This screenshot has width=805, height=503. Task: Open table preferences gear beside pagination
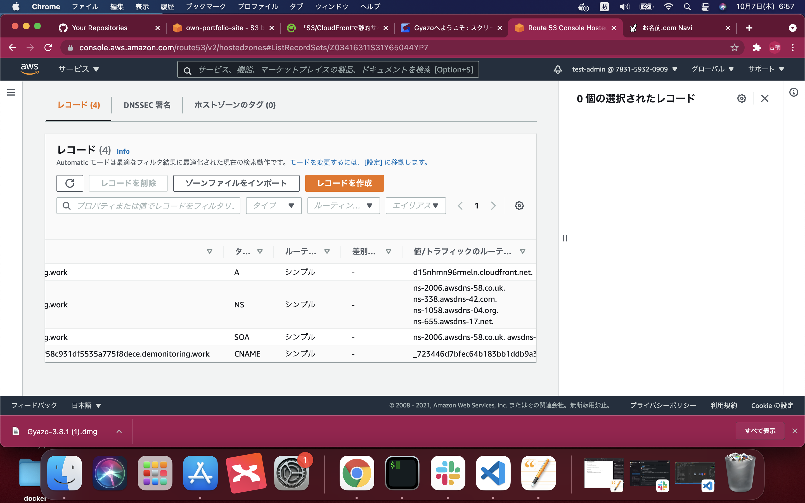tap(519, 206)
